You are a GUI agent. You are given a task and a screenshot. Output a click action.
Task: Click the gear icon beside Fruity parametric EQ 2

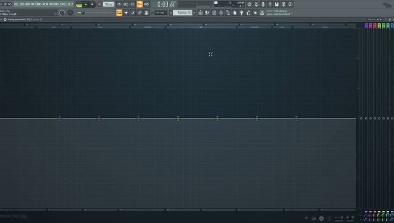point(5,19)
